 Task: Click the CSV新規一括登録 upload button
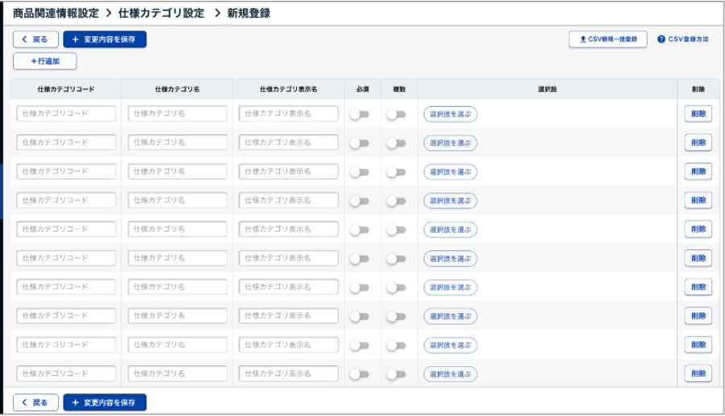[608, 39]
